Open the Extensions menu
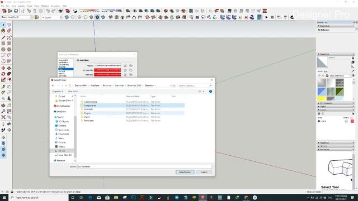358x201 pixels. [x=55, y=6]
